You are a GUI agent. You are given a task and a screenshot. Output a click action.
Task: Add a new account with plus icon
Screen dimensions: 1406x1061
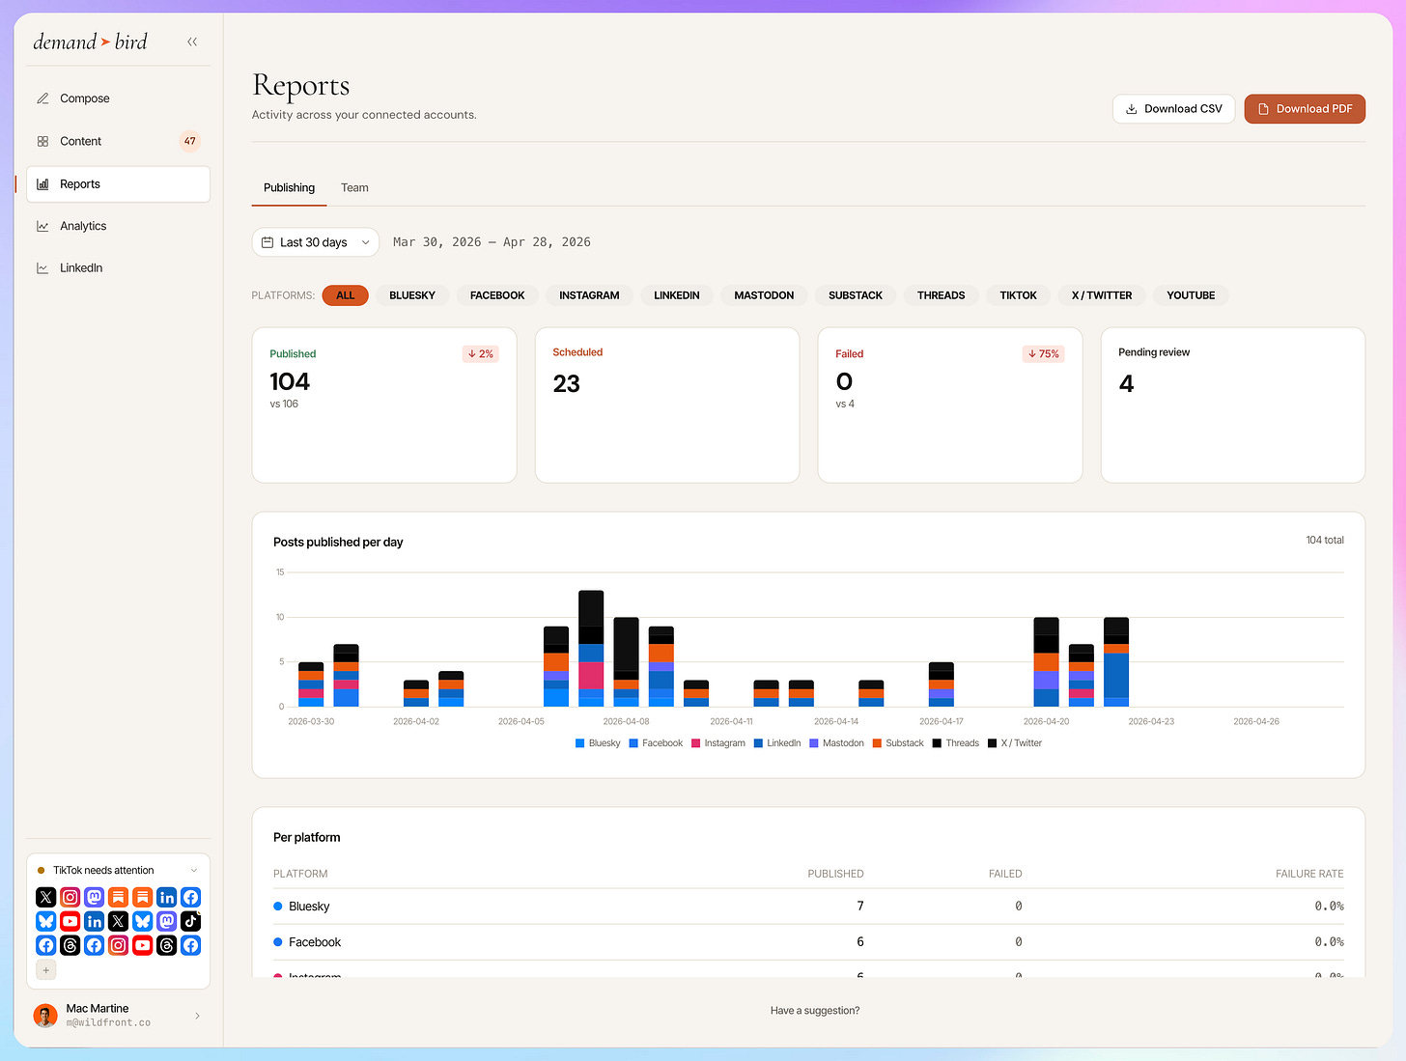coord(46,969)
